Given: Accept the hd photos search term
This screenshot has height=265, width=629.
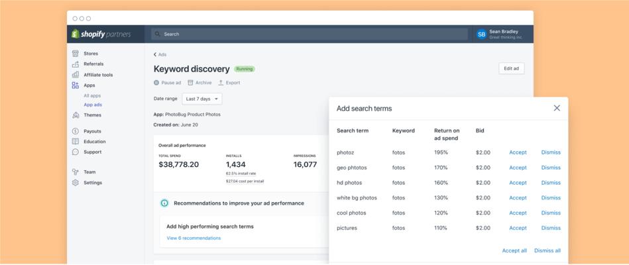Looking at the screenshot, I should click(x=518, y=182).
